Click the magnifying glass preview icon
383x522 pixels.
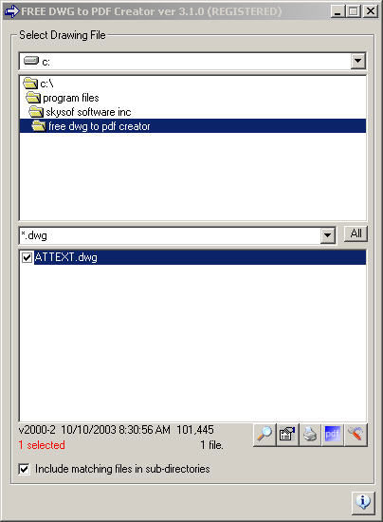(x=264, y=435)
